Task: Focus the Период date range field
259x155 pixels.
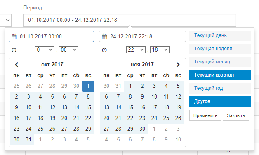Action: pos(129,20)
